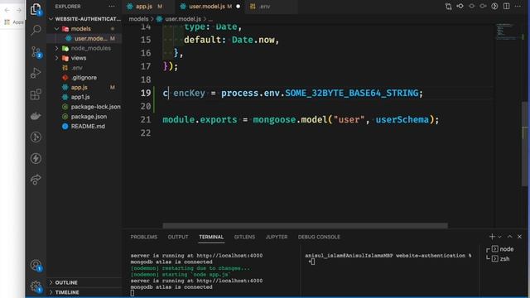Open the PROBLEMS panel tab

(x=144, y=237)
